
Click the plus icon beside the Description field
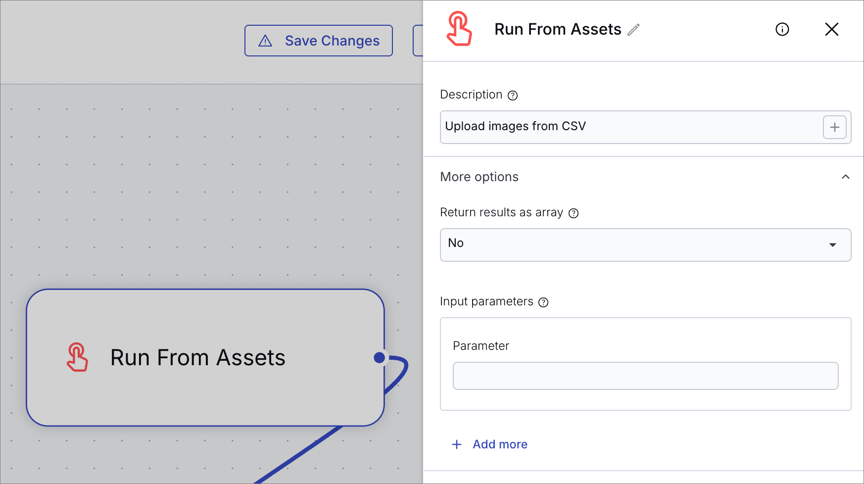point(834,127)
